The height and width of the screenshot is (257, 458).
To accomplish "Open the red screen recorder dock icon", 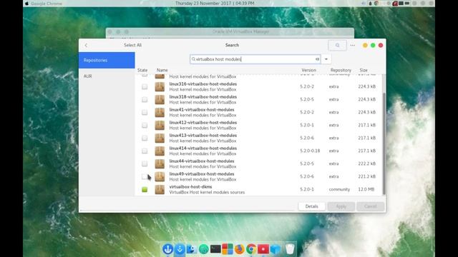I will pyautogui.click(x=263, y=249).
